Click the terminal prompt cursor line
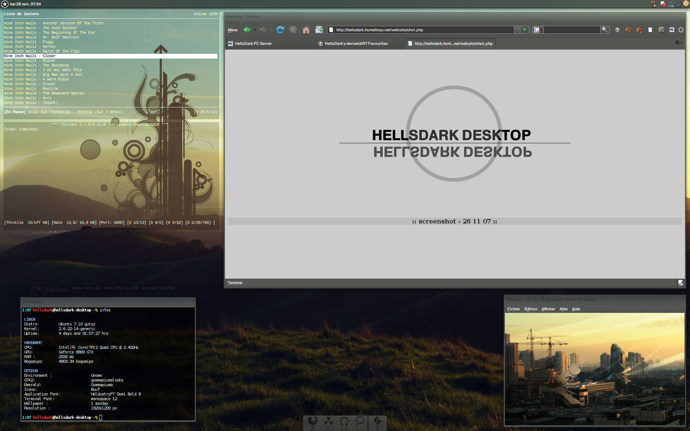Screen dimensions: 690x431 tap(62, 417)
